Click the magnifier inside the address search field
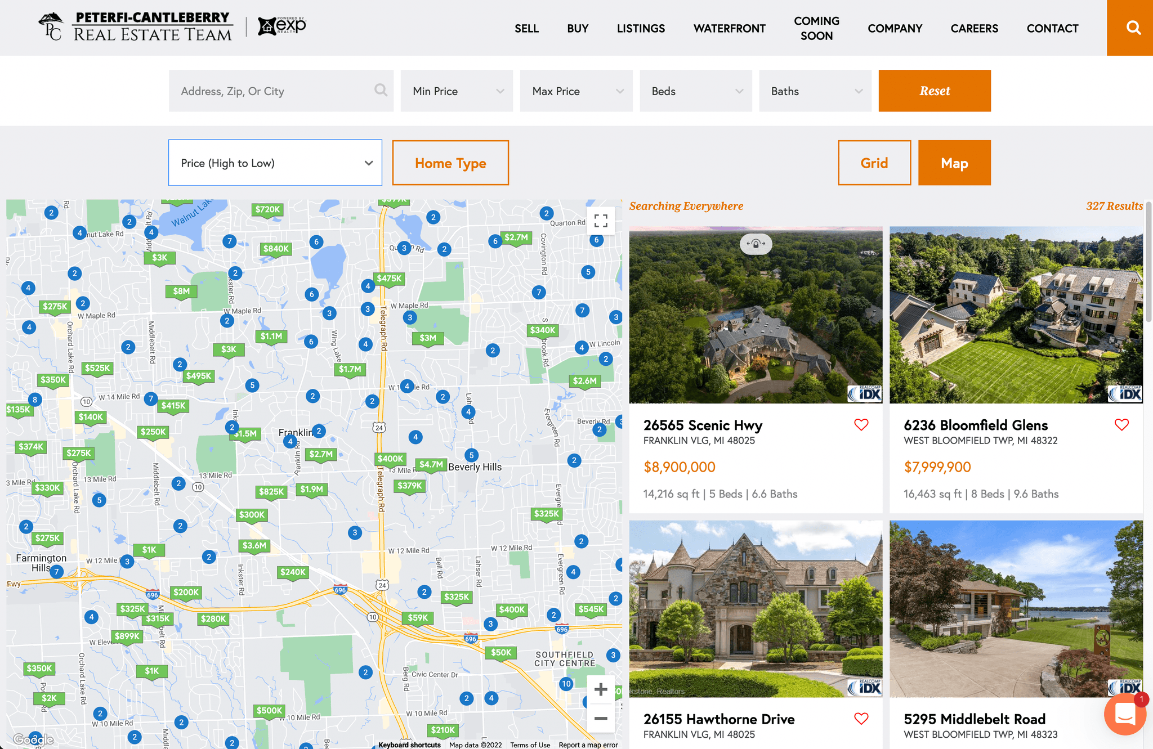The height and width of the screenshot is (749, 1153). point(381,91)
